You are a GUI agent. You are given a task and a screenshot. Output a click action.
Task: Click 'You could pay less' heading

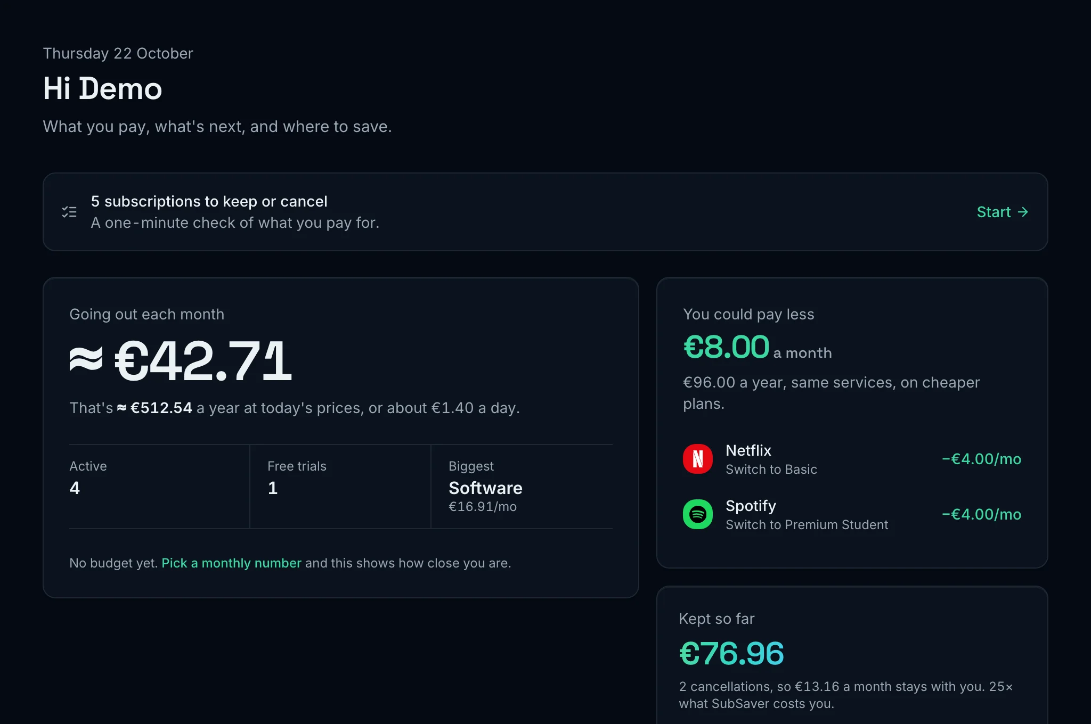click(x=748, y=314)
